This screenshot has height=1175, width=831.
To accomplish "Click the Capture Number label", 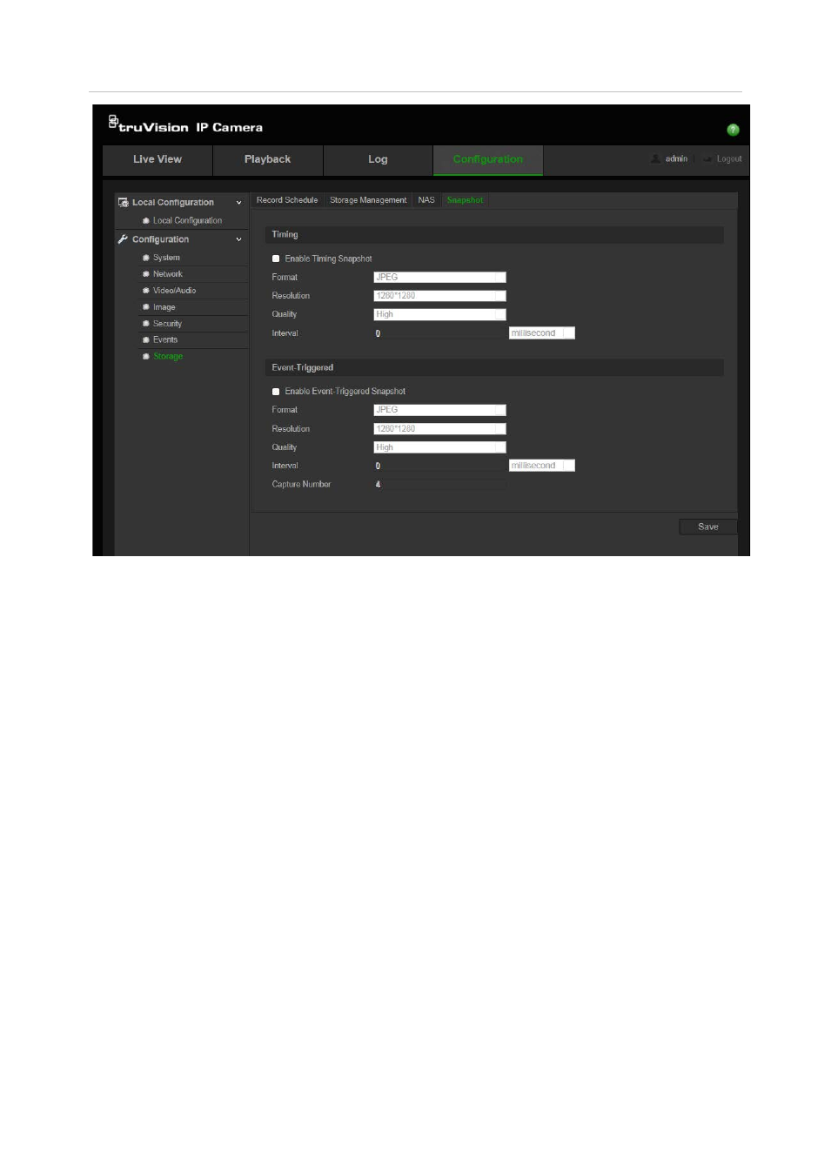I will tap(301, 485).
